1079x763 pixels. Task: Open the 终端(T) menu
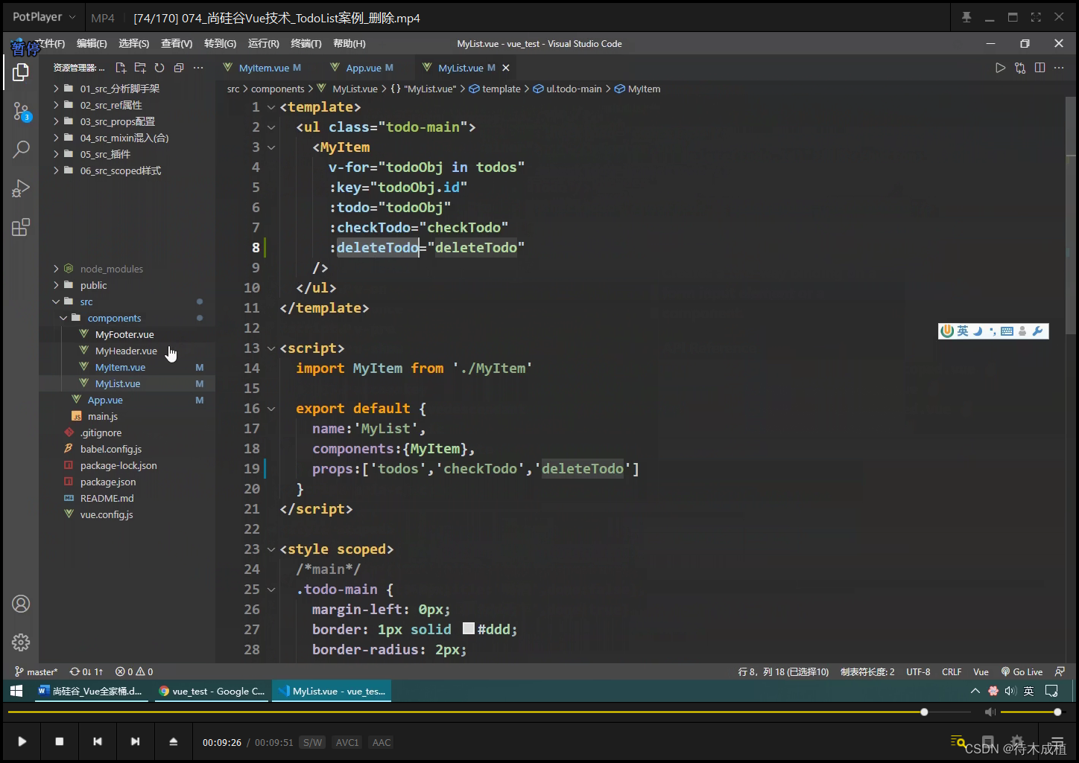tap(306, 44)
